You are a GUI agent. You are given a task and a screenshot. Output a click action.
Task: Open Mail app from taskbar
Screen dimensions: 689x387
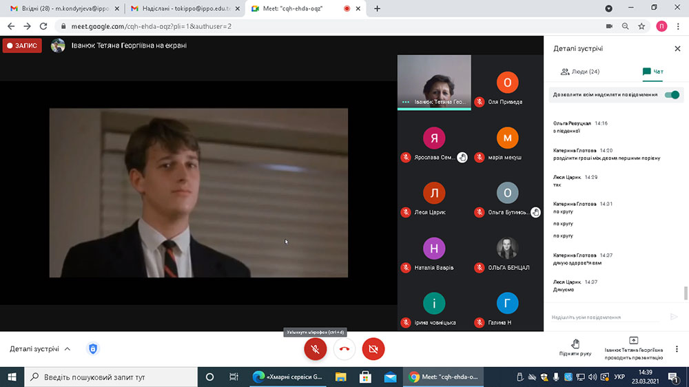pyautogui.click(x=390, y=377)
